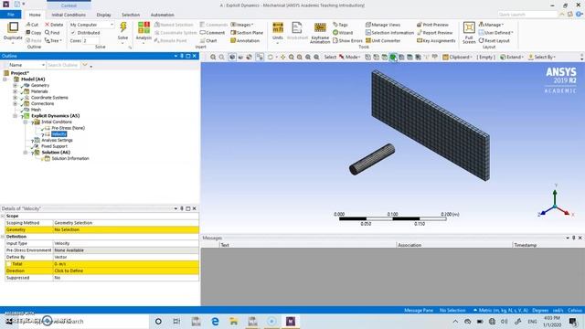Toggle the Total parameter checkbox
585x329 pixels.
pyautogui.click(x=8, y=264)
